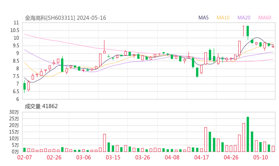
Task: Click the 9.5 price axis label
Action: coord(16,46)
